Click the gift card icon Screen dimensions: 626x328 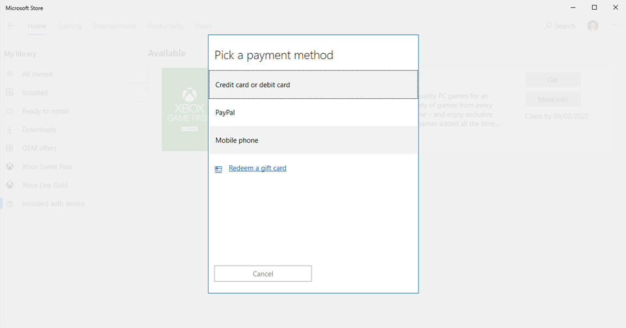(x=218, y=169)
